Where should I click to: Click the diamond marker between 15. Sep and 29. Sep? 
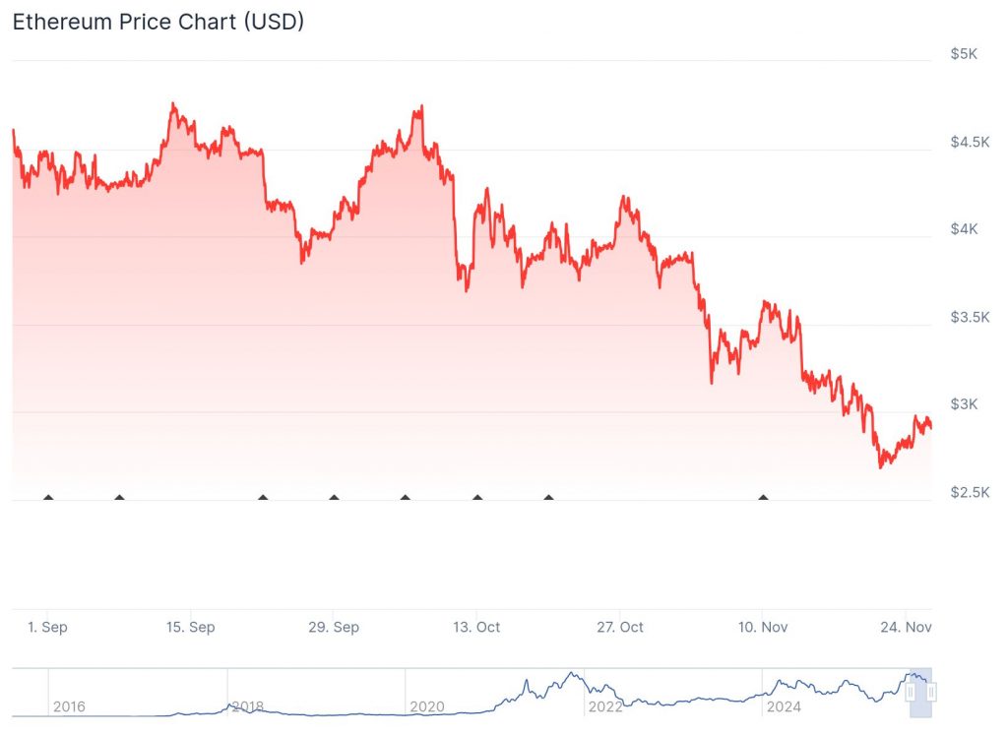263,498
